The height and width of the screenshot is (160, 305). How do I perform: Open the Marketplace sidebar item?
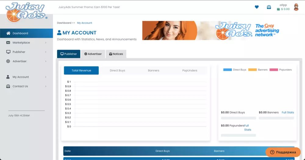(27, 43)
